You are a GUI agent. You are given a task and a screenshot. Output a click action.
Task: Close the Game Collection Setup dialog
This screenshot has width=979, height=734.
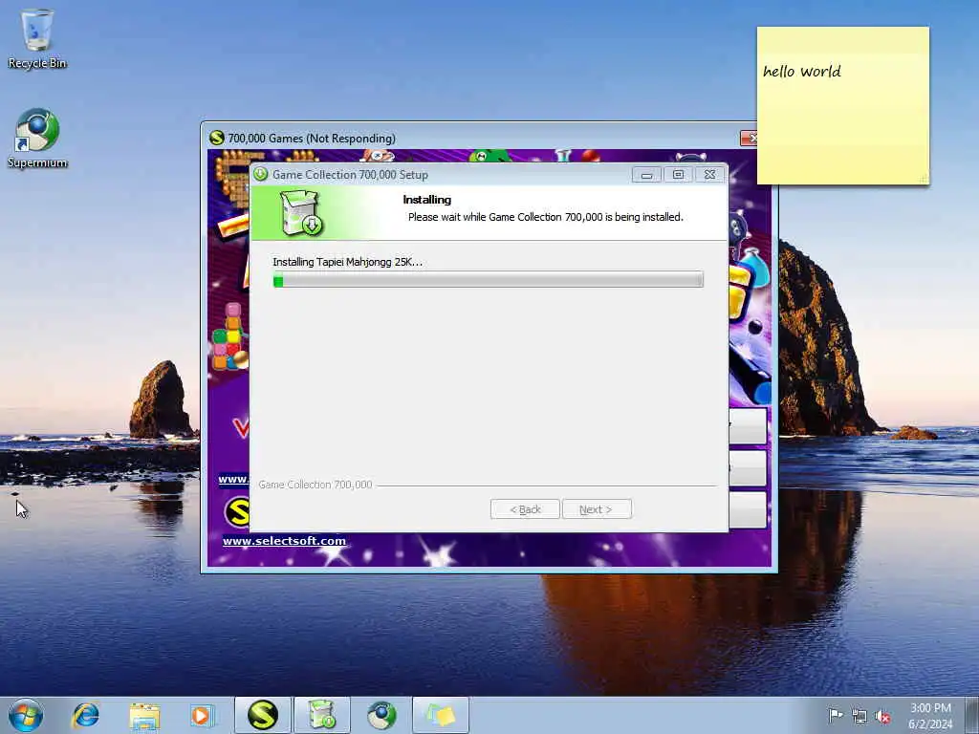(710, 175)
